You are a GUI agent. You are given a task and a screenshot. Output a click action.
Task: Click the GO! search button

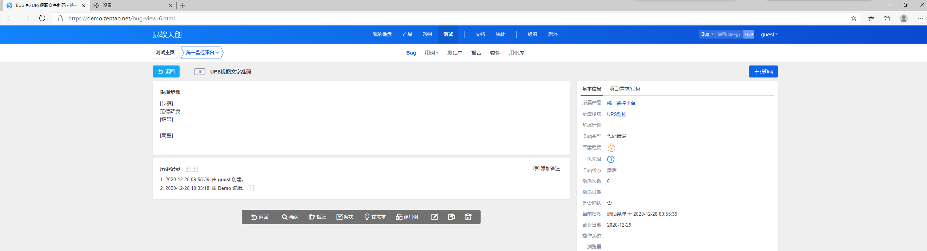pyautogui.click(x=749, y=34)
